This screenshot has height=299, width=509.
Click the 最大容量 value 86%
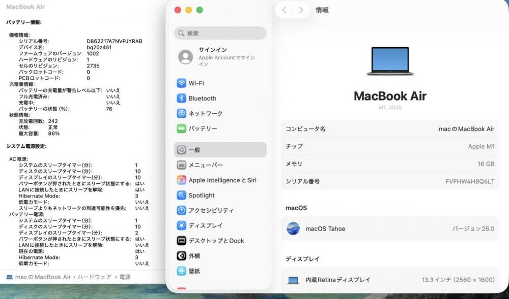[53, 134]
